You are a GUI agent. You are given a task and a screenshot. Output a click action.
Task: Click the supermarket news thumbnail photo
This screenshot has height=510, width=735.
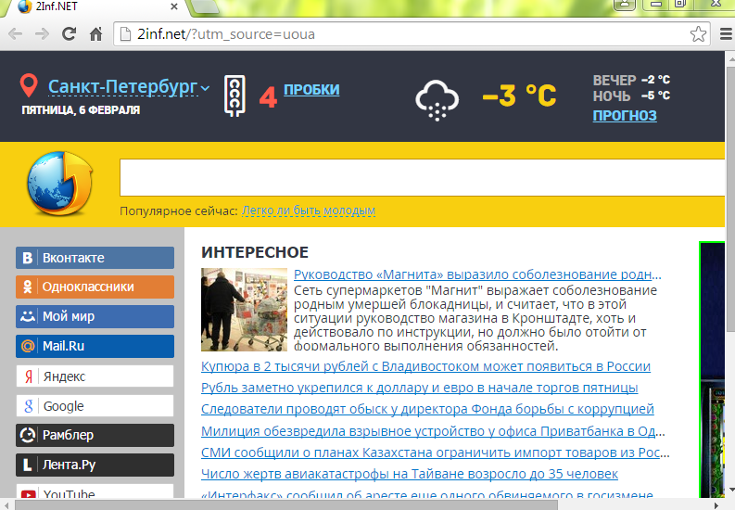pyautogui.click(x=244, y=310)
